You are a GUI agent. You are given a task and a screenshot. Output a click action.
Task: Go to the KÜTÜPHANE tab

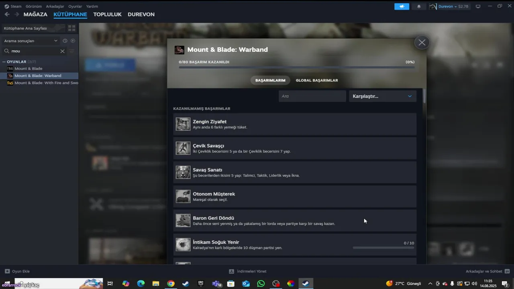pyautogui.click(x=70, y=14)
